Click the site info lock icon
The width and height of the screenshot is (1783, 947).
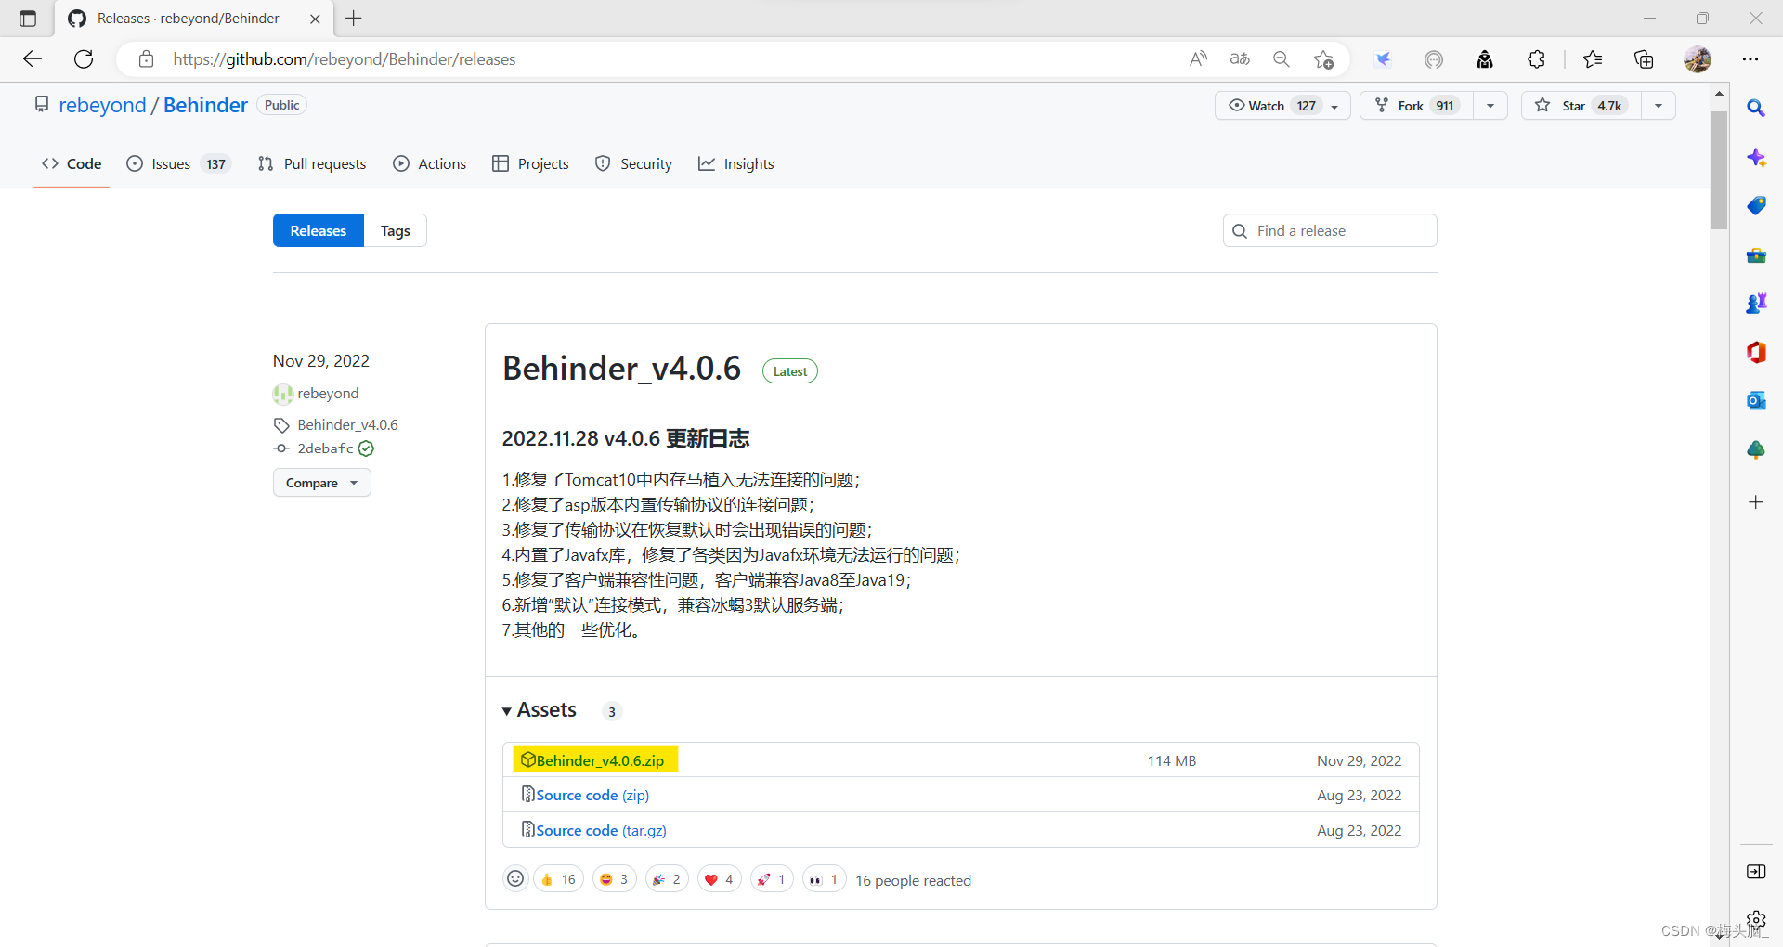146,59
